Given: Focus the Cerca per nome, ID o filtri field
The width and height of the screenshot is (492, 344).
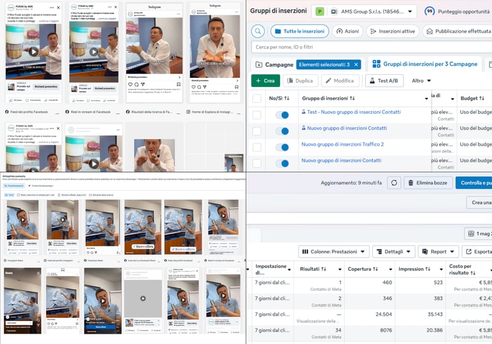Looking at the screenshot, I should click(x=372, y=47).
